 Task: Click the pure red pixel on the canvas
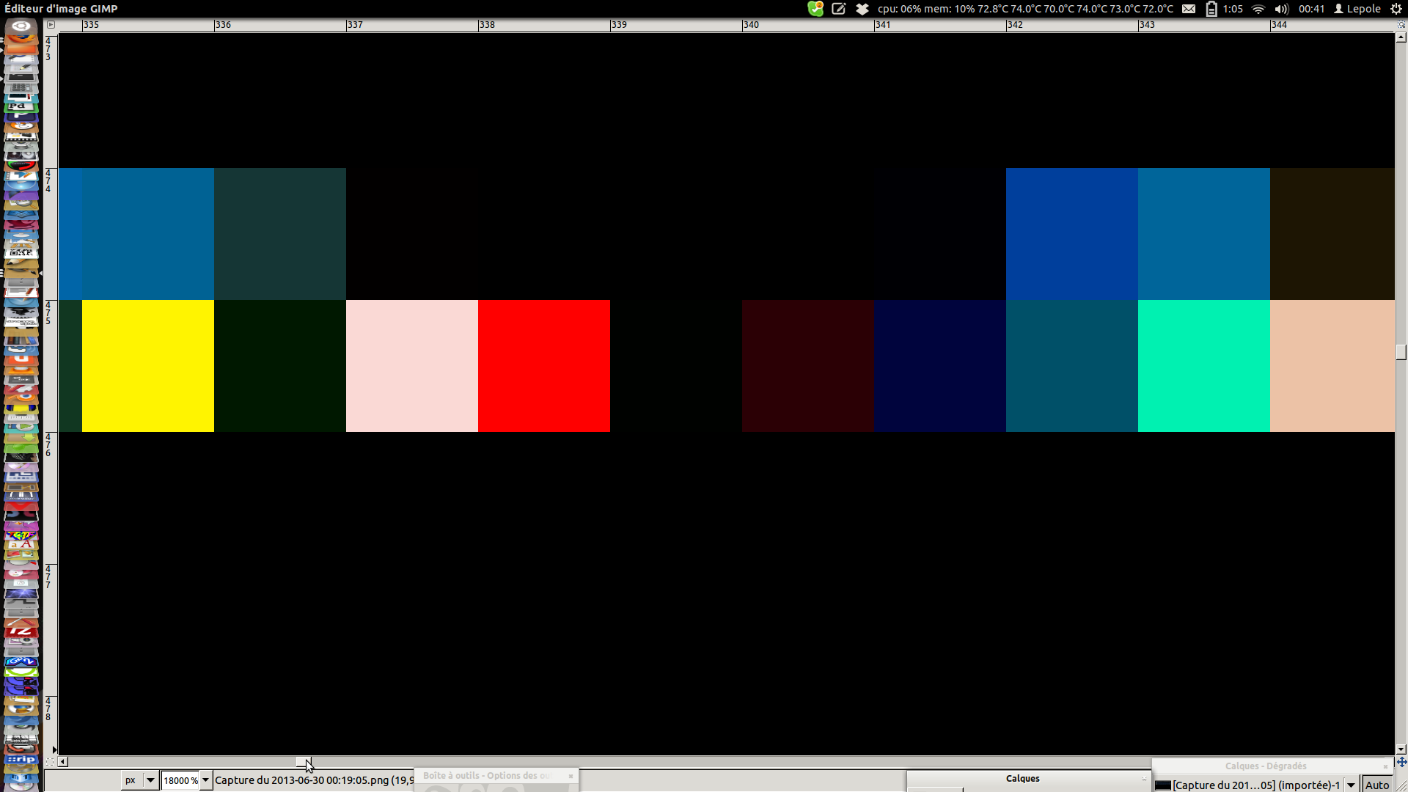click(x=543, y=366)
